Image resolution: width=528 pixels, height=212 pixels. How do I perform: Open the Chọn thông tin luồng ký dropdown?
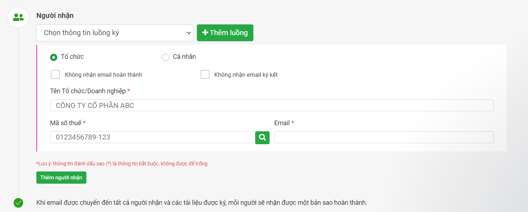[x=115, y=33]
